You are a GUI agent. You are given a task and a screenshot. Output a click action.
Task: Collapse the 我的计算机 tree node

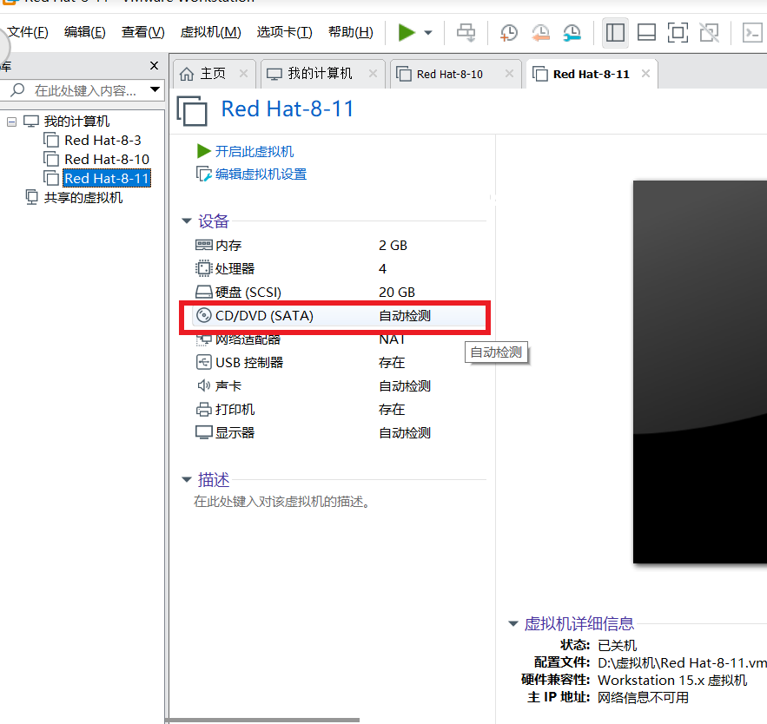[12, 122]
